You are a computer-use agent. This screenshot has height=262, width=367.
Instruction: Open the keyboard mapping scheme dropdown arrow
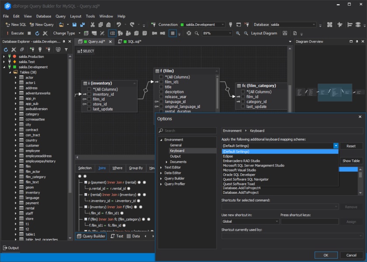(336, 146)
